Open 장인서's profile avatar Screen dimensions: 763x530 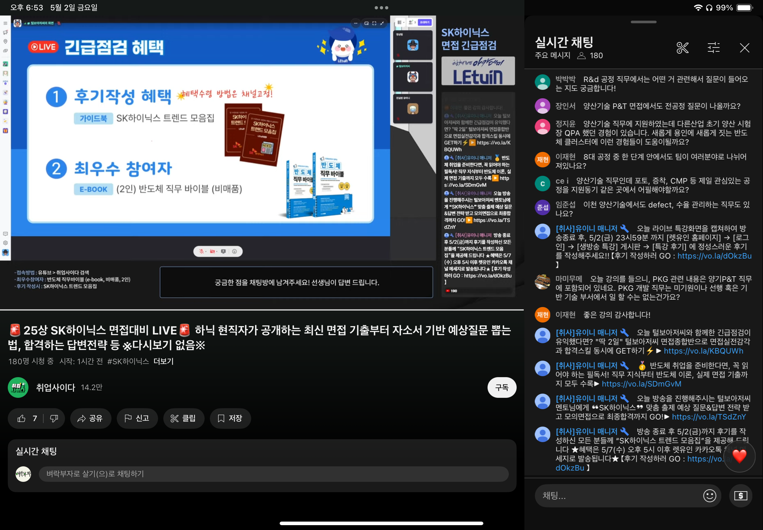pos(543,106)
